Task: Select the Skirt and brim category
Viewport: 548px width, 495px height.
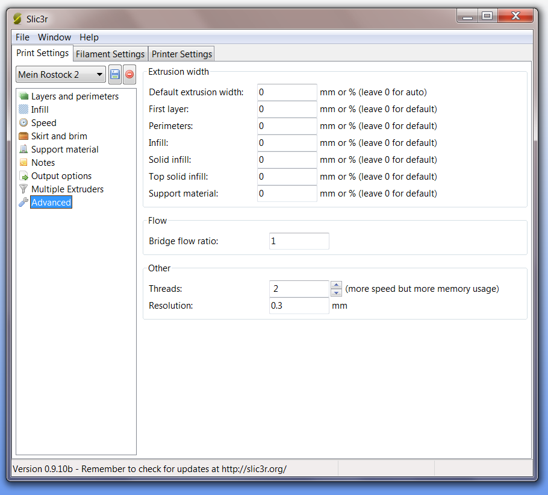Action: pyautogui.click(x=58, y=136)
